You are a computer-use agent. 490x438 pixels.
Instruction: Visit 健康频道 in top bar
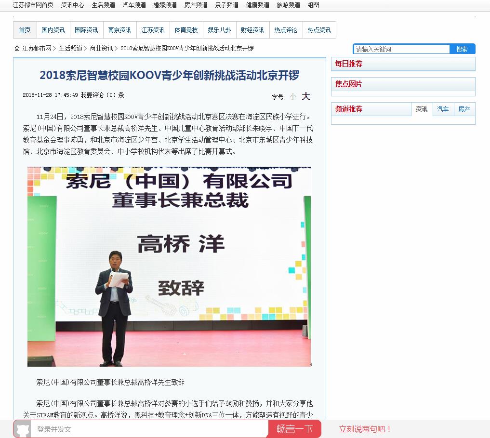(x=257, y=5)
